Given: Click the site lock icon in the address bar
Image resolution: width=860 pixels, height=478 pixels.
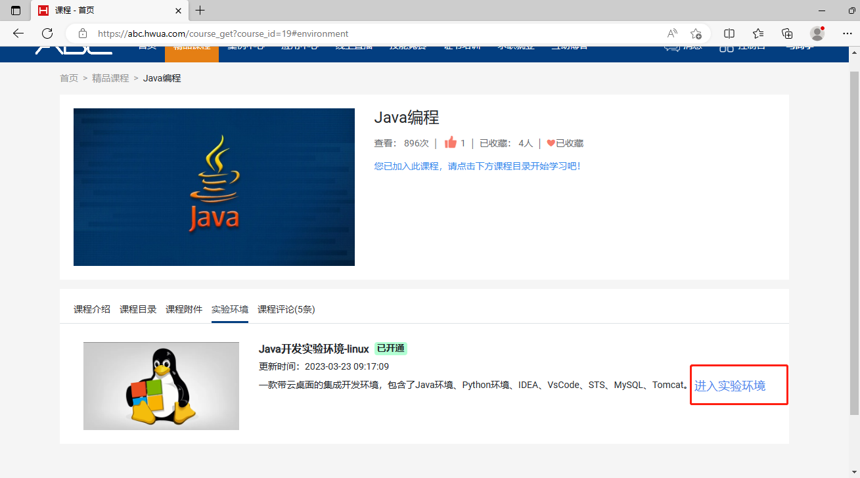Looking at the screenshot, I should click(x=83, y=33).
